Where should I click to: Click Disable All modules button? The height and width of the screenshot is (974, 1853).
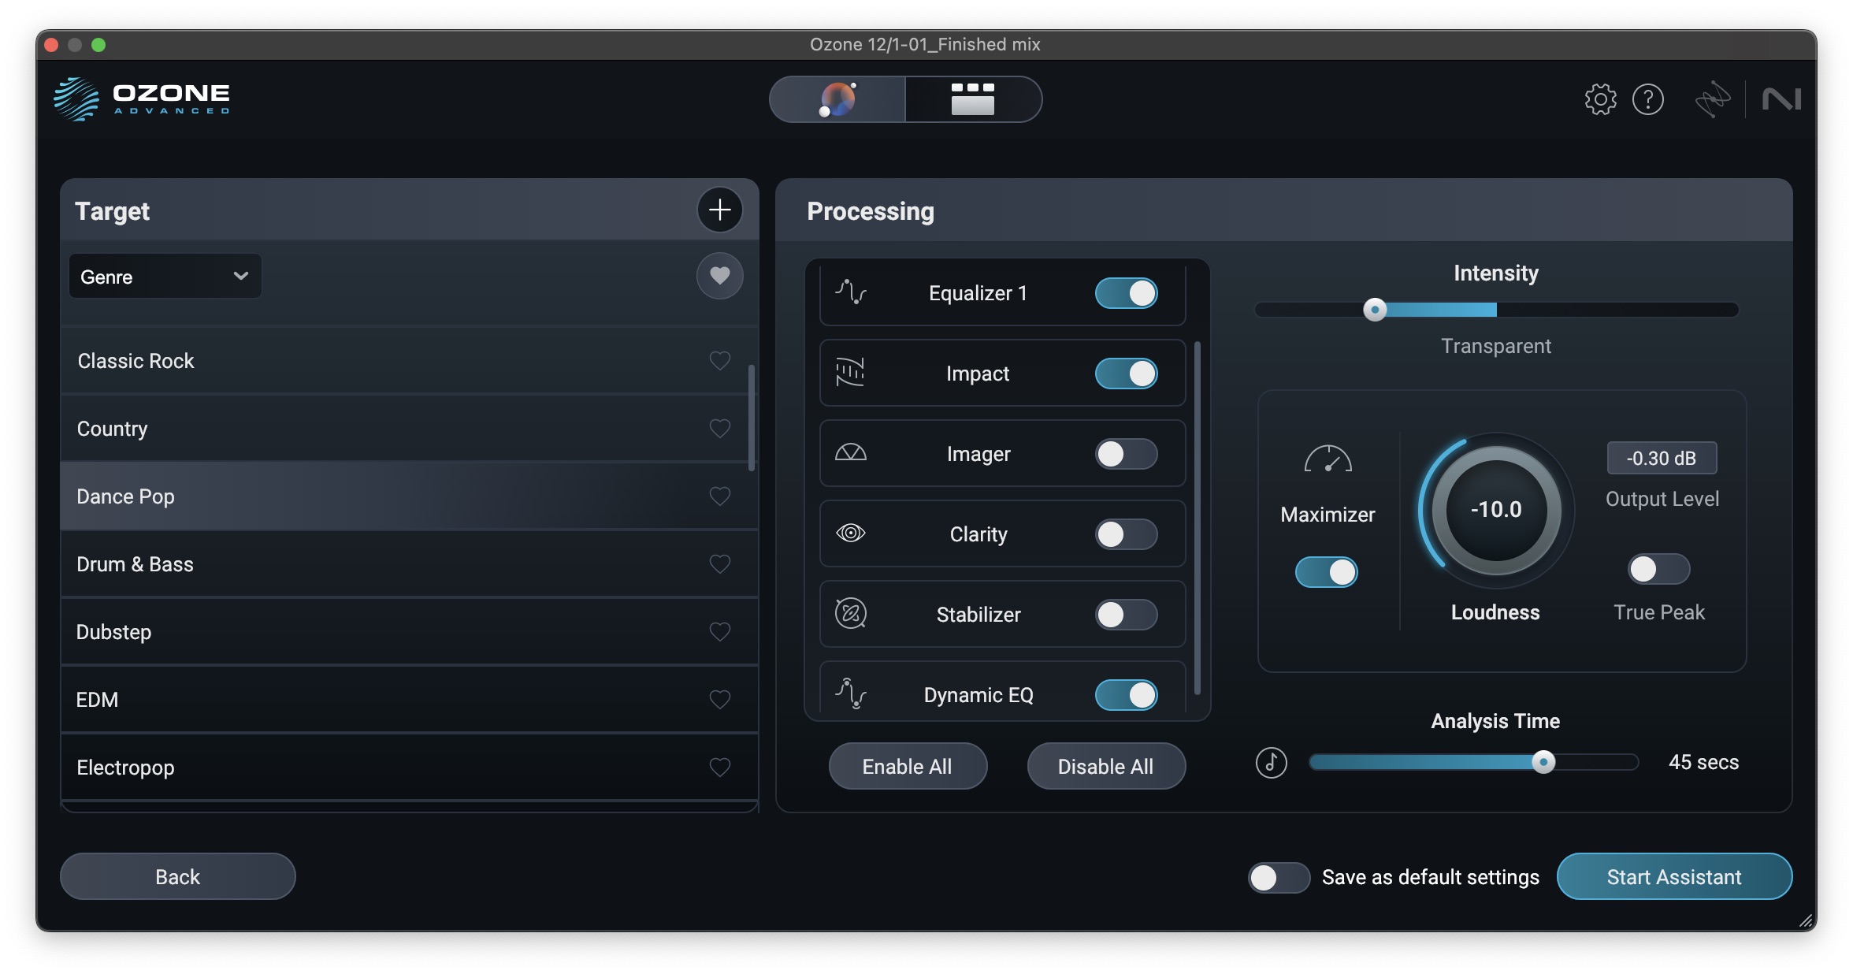coord(1106,766)
